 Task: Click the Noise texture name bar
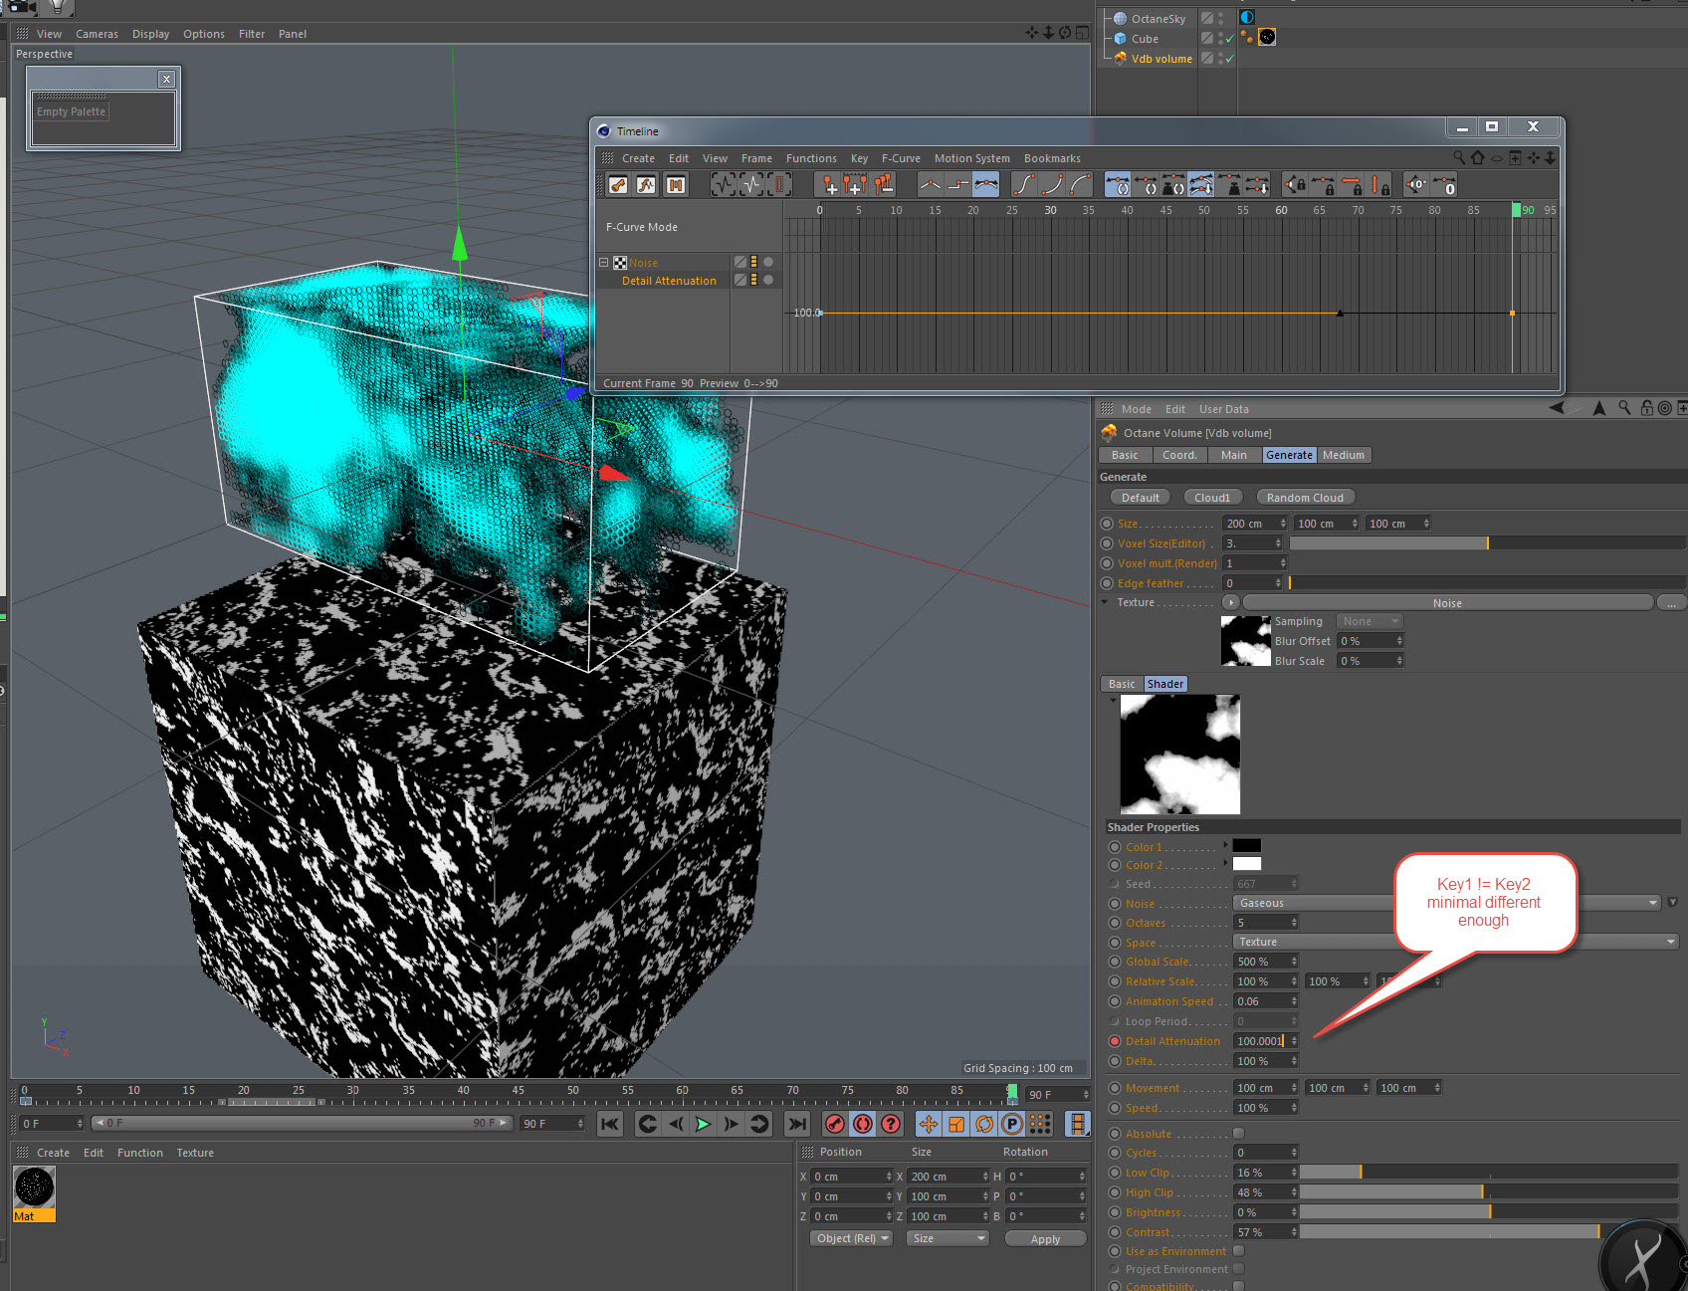(1447, 602)
